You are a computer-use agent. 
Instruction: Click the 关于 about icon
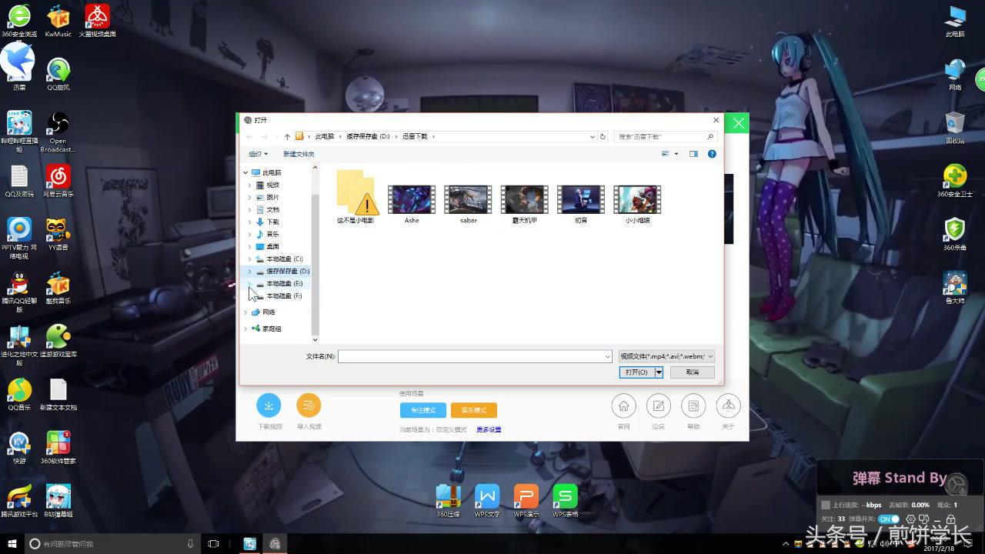(728, 405)
